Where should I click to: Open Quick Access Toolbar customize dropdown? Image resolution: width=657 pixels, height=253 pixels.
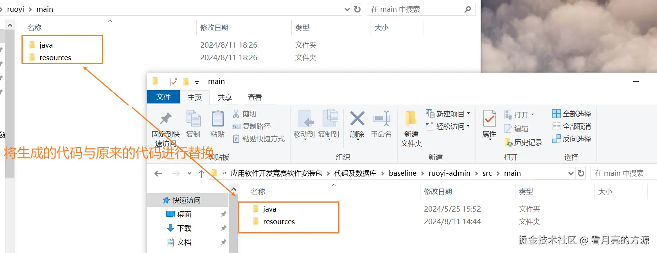point(197,82)
